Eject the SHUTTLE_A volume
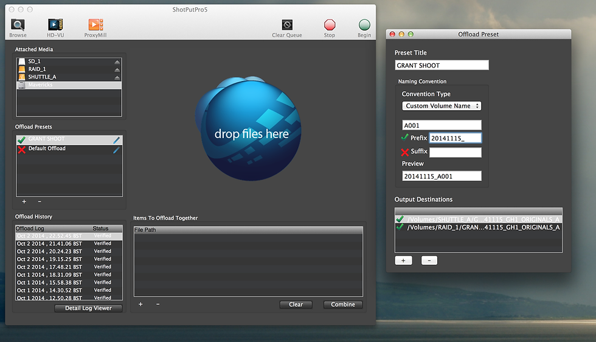596x342 pixels. 117,77
